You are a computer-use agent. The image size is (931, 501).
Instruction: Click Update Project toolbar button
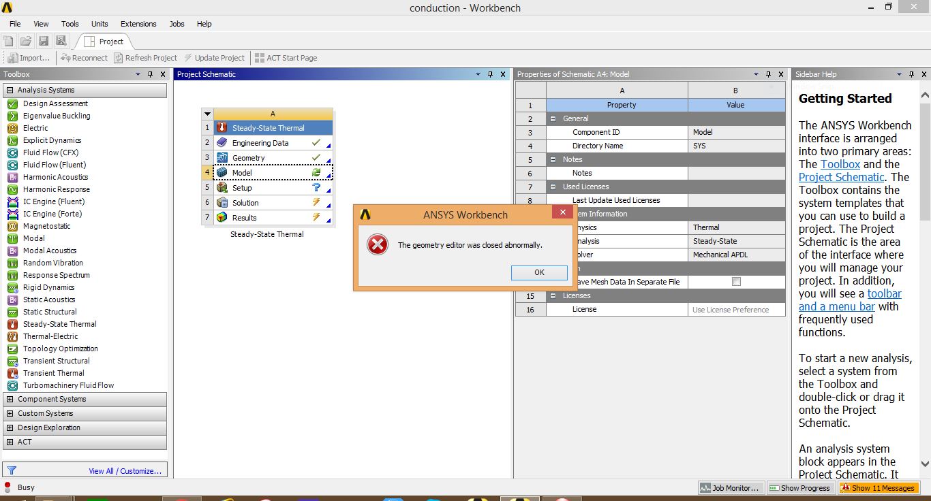point(214,58)
